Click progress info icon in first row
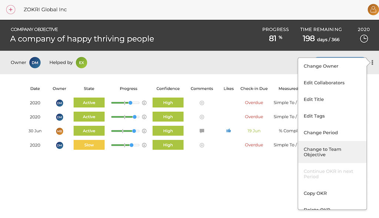 [144, 103]
